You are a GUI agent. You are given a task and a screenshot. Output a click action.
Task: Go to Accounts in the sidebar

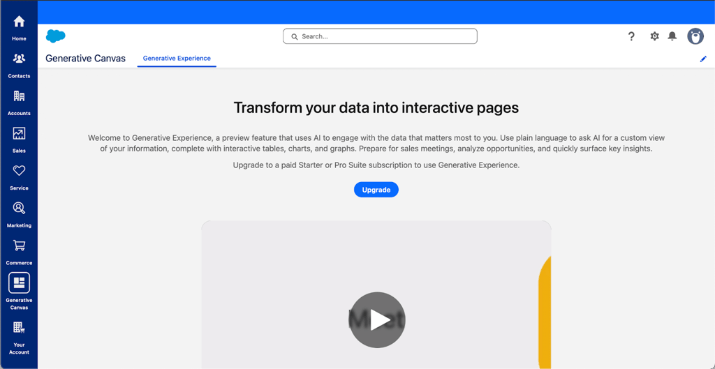tap(19, 103)
